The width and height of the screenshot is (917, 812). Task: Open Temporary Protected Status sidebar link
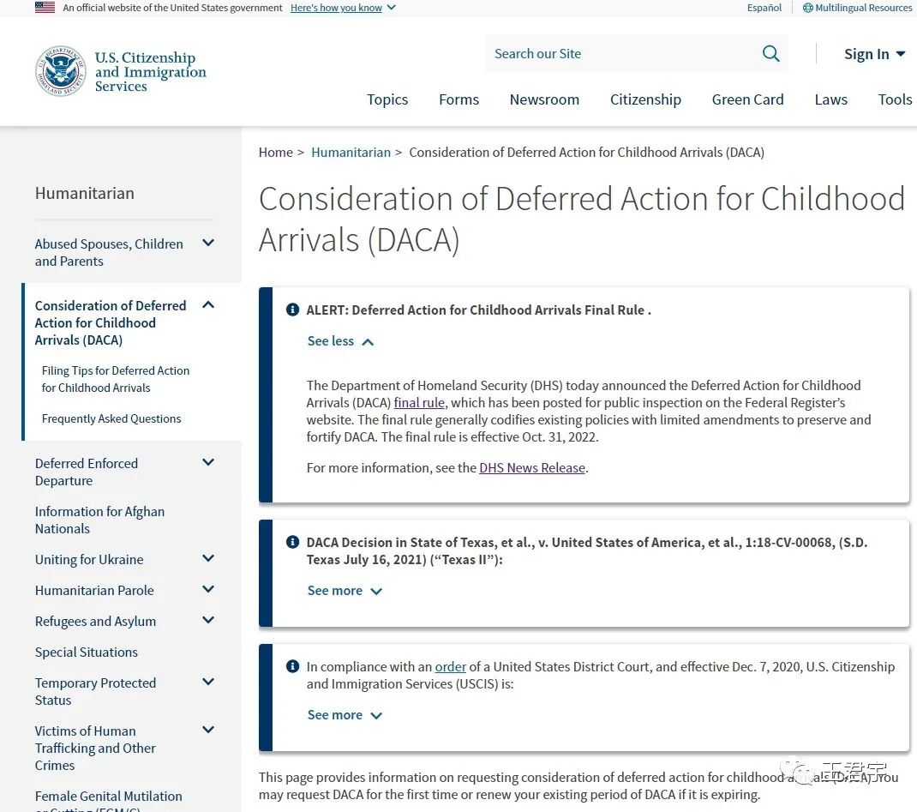pos(95,691)
